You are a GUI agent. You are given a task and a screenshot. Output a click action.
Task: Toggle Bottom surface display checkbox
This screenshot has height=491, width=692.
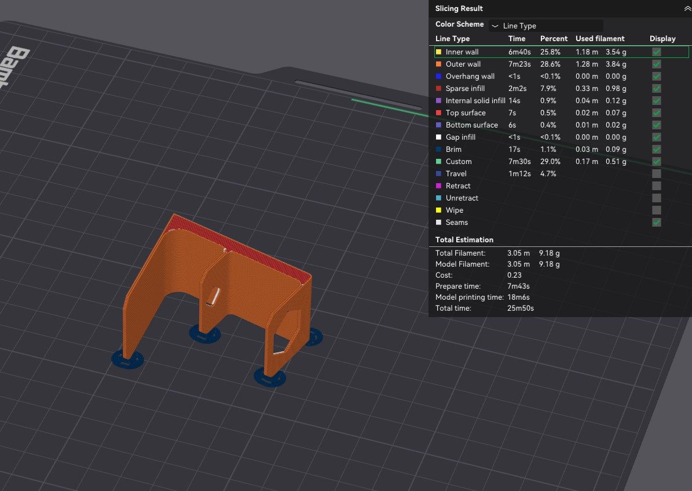657,125
